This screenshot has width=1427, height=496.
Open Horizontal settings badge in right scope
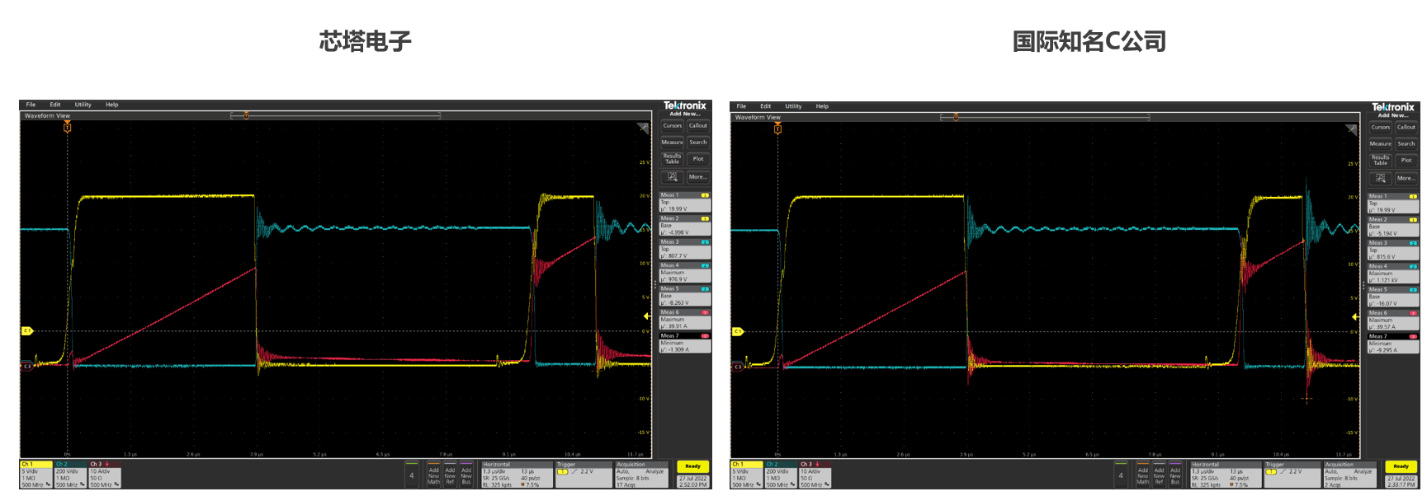point(1225,475)
